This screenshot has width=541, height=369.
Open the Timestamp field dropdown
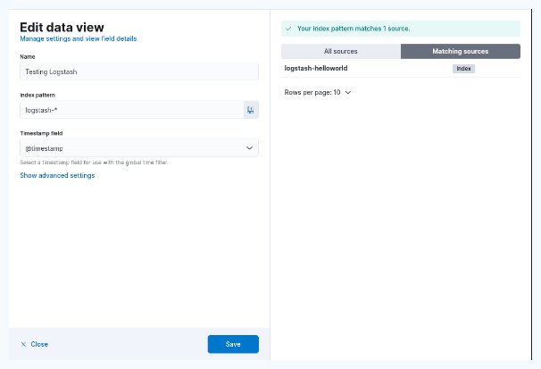coord(139,148)
